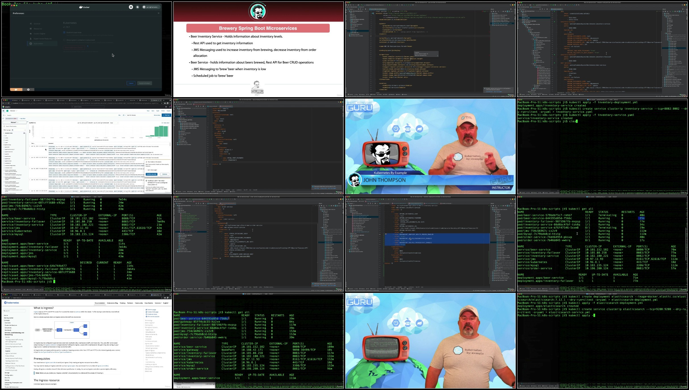The width and height of the screenshot is (689, 390).
Task: Click Hide chart in Kibana Discover
Action: click(165, 123)
